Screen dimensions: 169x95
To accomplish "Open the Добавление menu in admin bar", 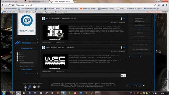I will click(x=30, y=12).
